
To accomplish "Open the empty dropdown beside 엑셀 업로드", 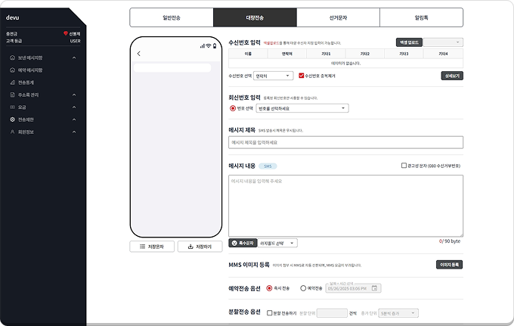I will click(443, 42).
